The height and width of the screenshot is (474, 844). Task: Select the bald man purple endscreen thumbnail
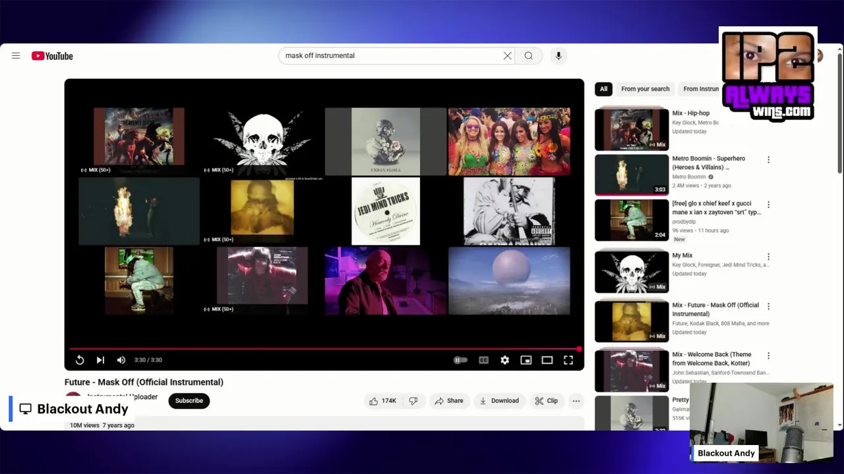point(386,281)
